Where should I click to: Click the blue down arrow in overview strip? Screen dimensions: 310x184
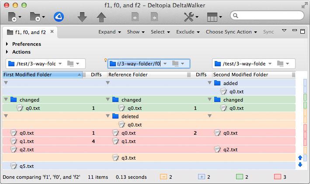pos(300,165)
